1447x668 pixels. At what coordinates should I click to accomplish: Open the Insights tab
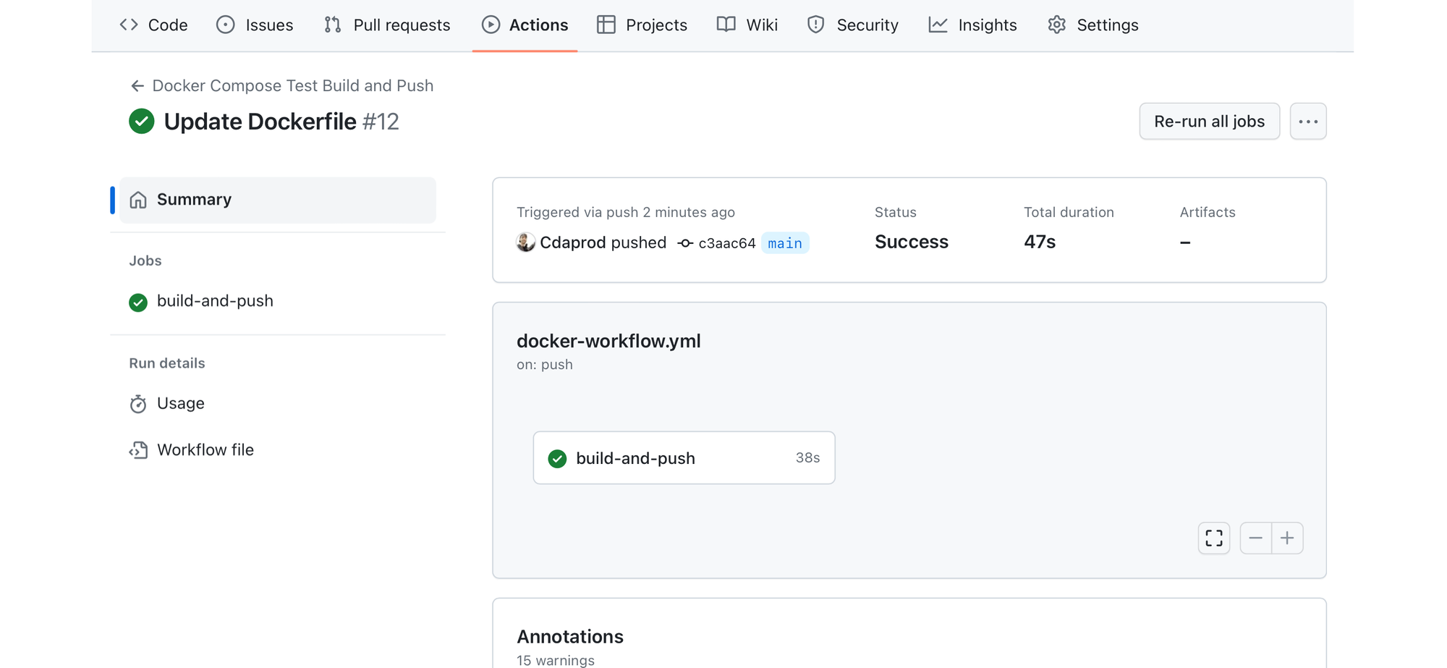[972, 25]
